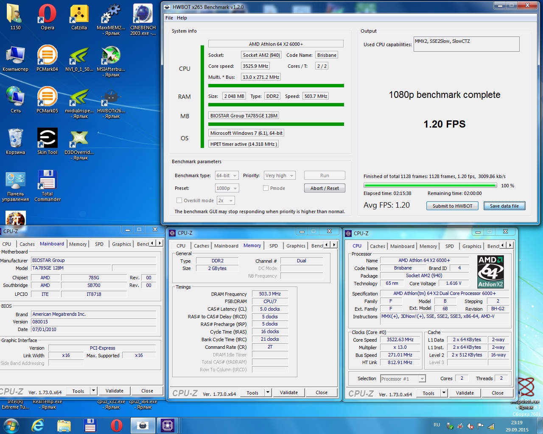
Task: Click Close in processor CPU-Z window
Action: point(498,393)
